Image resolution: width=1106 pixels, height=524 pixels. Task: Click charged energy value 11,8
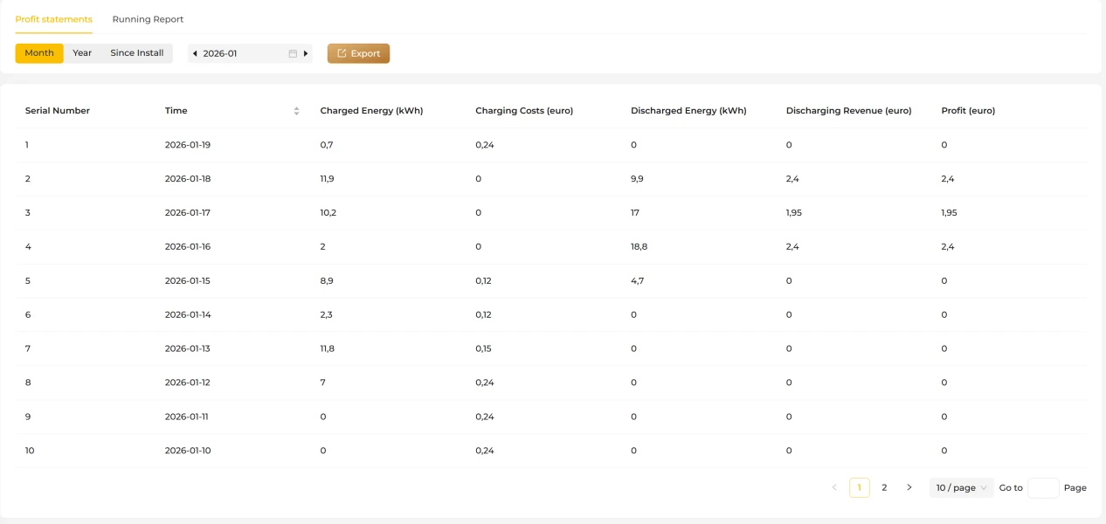(x=328, y=348)
